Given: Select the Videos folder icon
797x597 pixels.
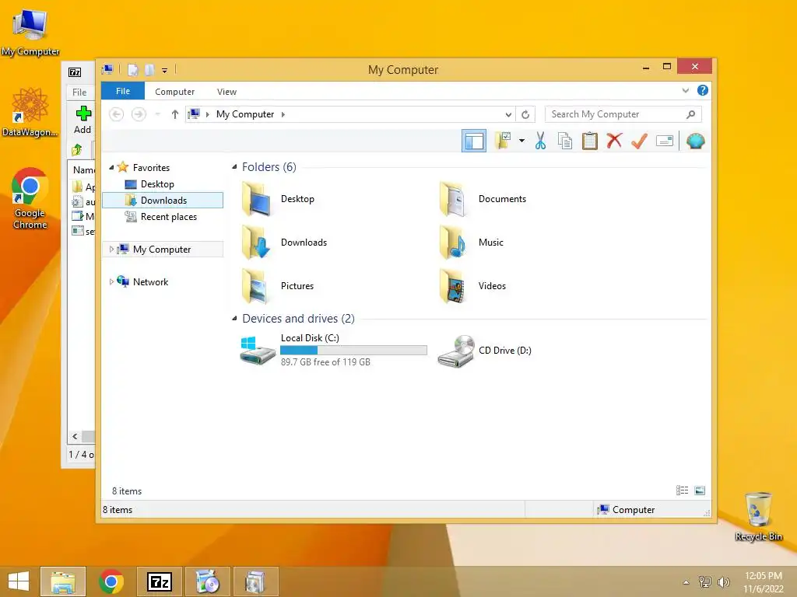Looking at the screenshot, I should click(454, 286).
